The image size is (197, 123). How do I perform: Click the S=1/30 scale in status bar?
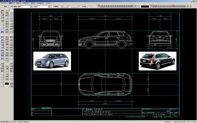tap(177, 122)
